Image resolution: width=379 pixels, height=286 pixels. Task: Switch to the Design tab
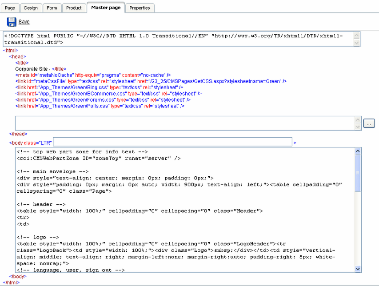pyautogui.click(x=31, y=8)
